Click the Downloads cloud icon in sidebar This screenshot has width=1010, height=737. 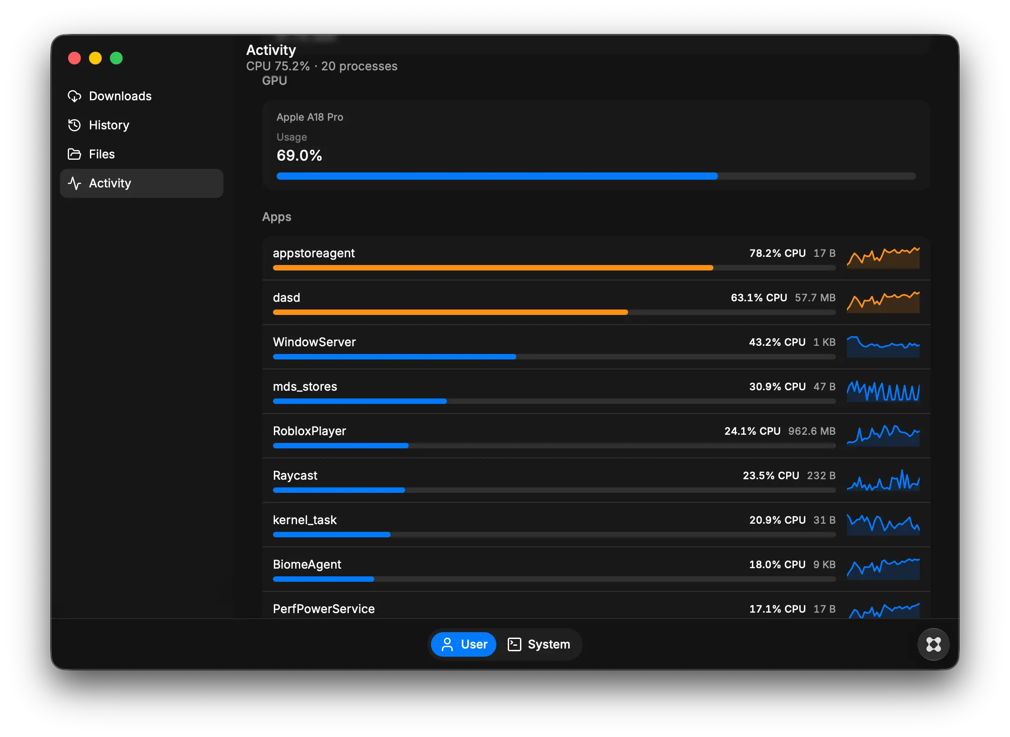click(x=74, y=96)
